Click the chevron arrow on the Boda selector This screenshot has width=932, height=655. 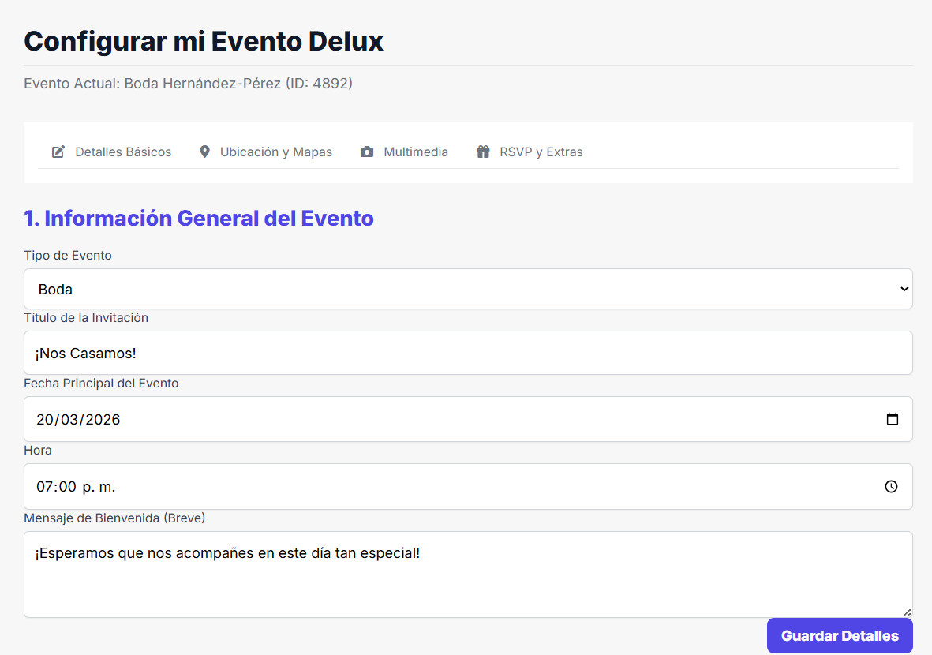[x=903, y=289]
